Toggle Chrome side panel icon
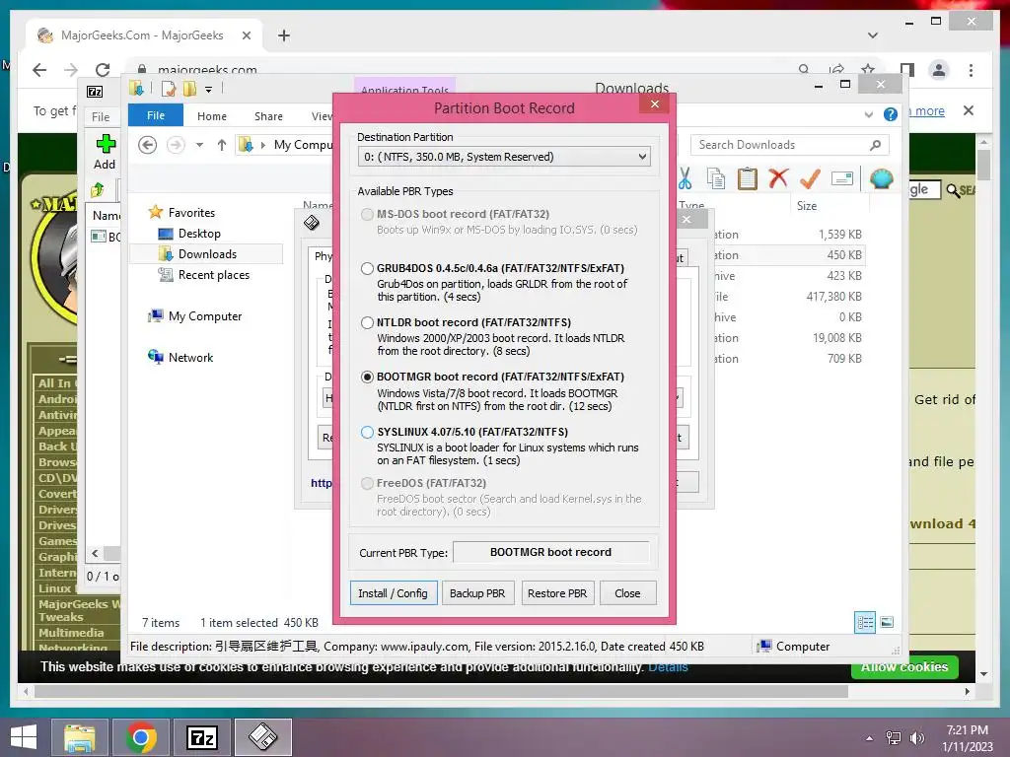1010x757 pixels. pyautogui.click(x=907, y=70)
